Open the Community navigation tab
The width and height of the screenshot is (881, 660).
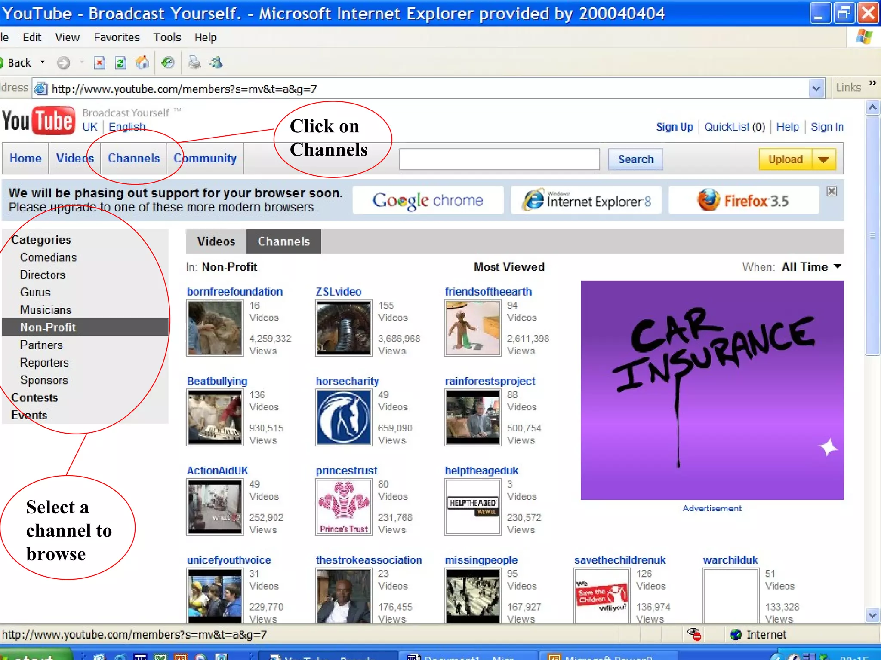[x=205, y=158]
